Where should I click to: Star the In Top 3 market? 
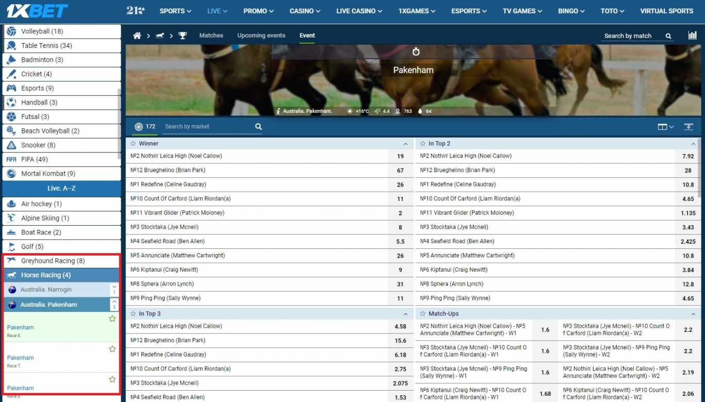click(x=133, y=314)
